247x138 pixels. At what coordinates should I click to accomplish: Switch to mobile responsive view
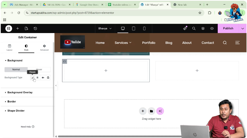point(144,28)
